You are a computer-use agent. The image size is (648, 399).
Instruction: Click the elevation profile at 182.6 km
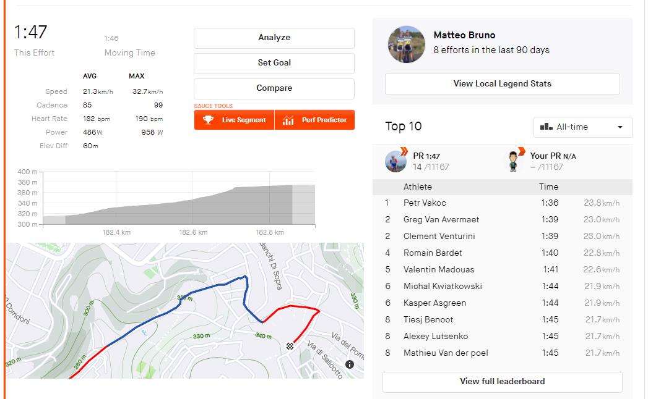[x=193, y=210]
